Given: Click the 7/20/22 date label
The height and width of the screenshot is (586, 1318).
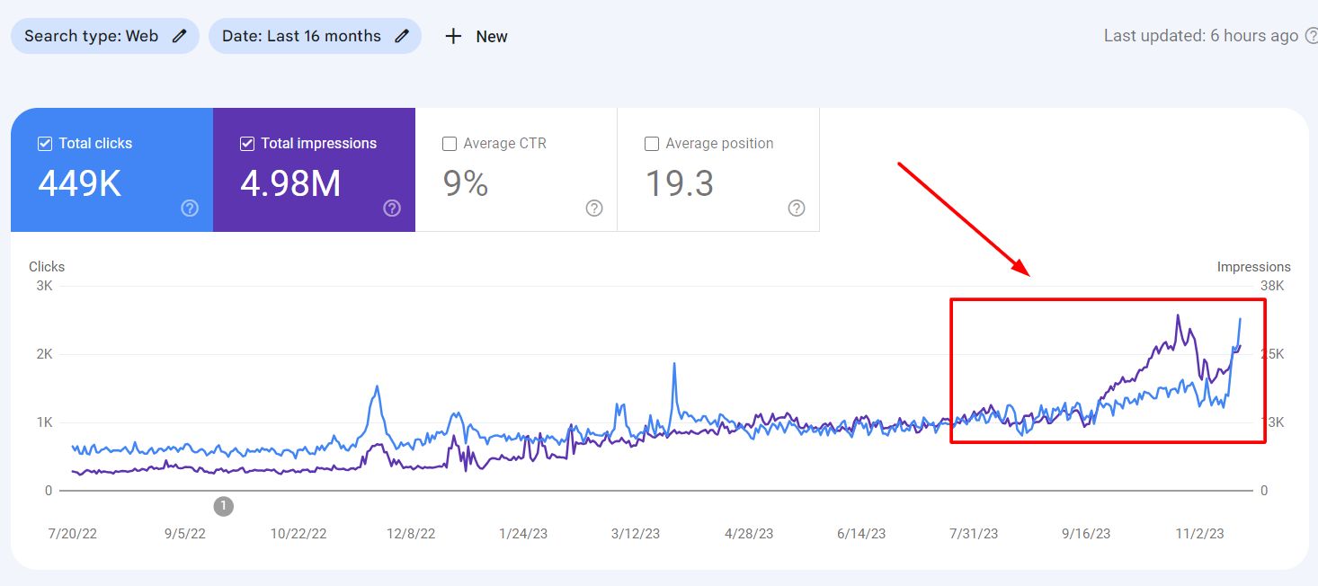Looking at the screenshot, I should [72, 534].
